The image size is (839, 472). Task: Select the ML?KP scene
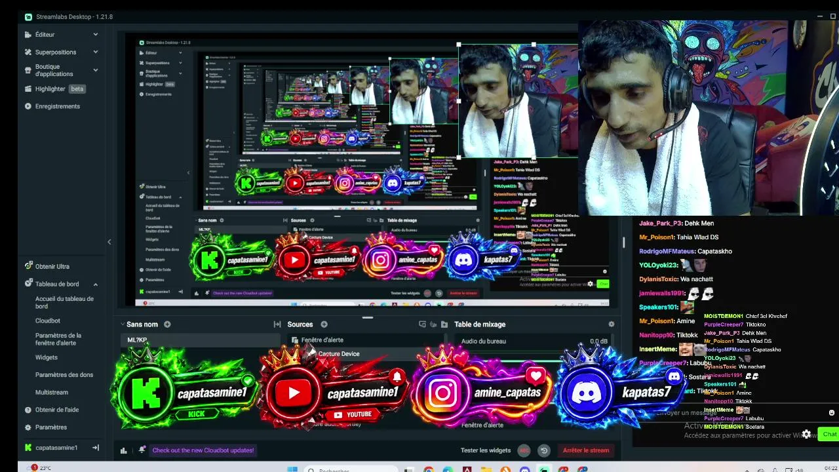point(200,340)
